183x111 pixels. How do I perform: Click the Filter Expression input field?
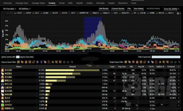click(x=166, y=57)
